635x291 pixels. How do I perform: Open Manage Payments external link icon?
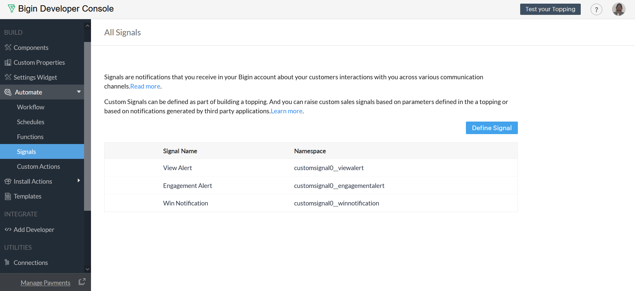[82, 282]
